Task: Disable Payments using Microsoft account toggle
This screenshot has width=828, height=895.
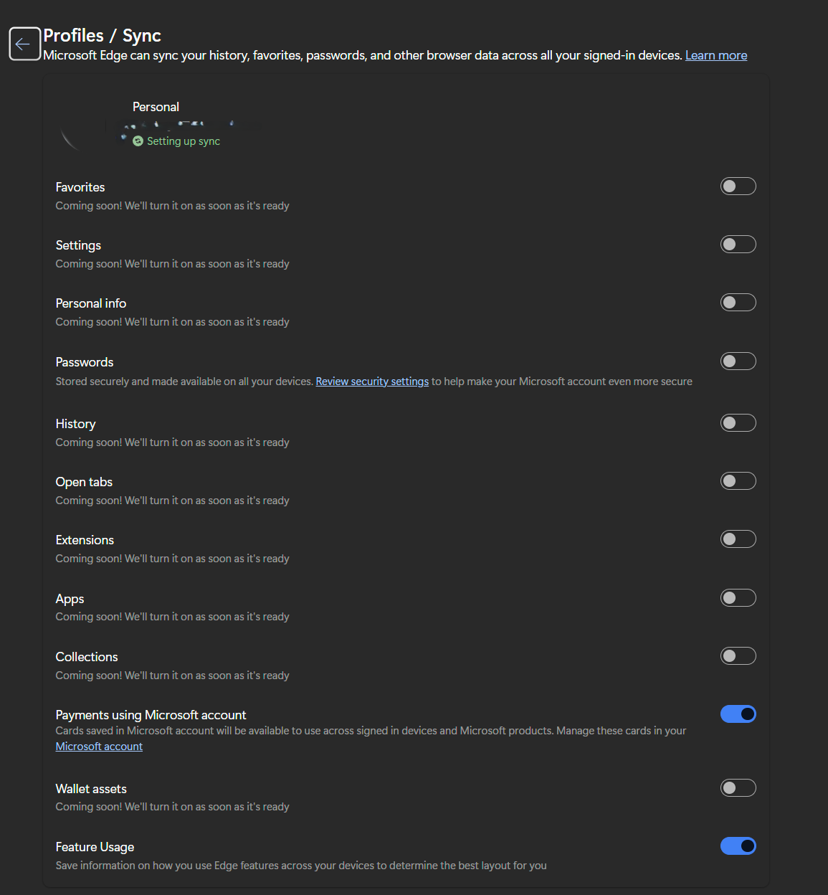Action: [738, 714]
